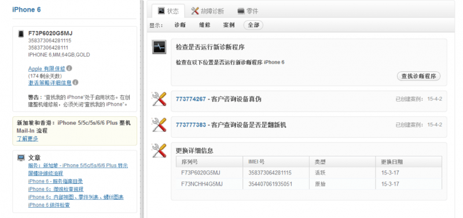Filter display by 维修
Screen dimensions: 463x218
[x=205, y=25]
